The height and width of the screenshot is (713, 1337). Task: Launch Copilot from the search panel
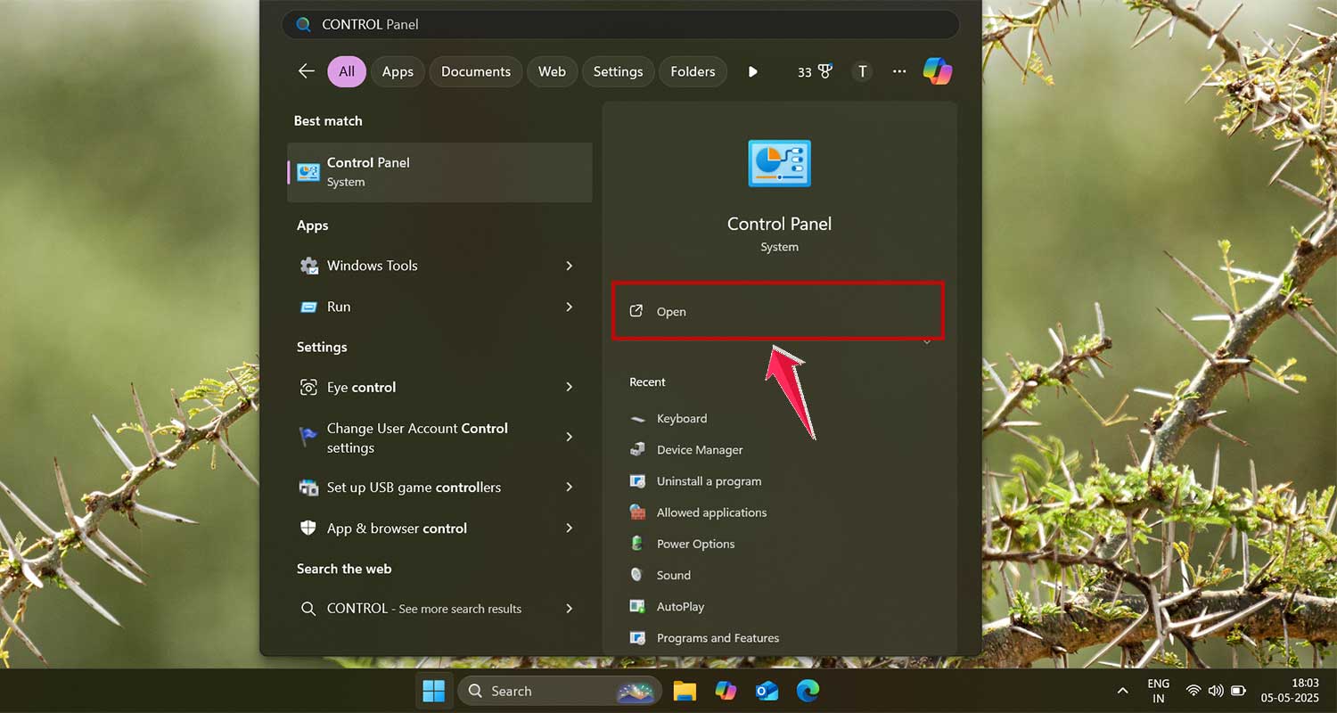click(x=937, y=71)
